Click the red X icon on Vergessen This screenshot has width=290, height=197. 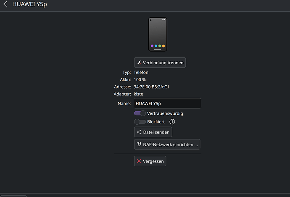[139, 161]
